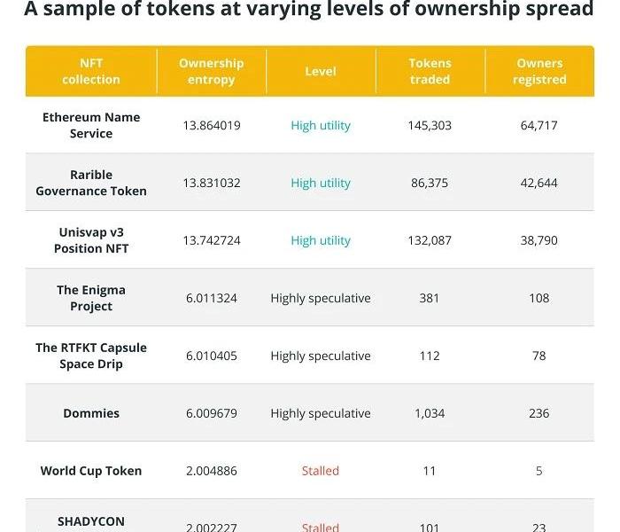Image resolution: width=620 pixels, height=532 pixels.
Task: Click the 13.864019 entropy value
Action: pos(212,125)
